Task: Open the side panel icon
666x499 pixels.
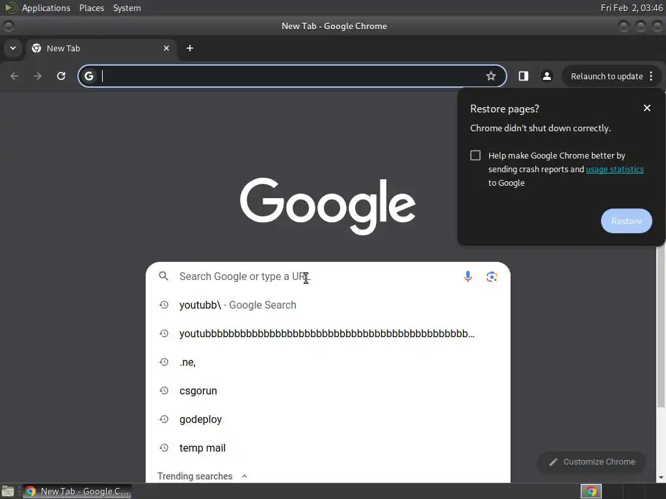Action: (524, 76)
